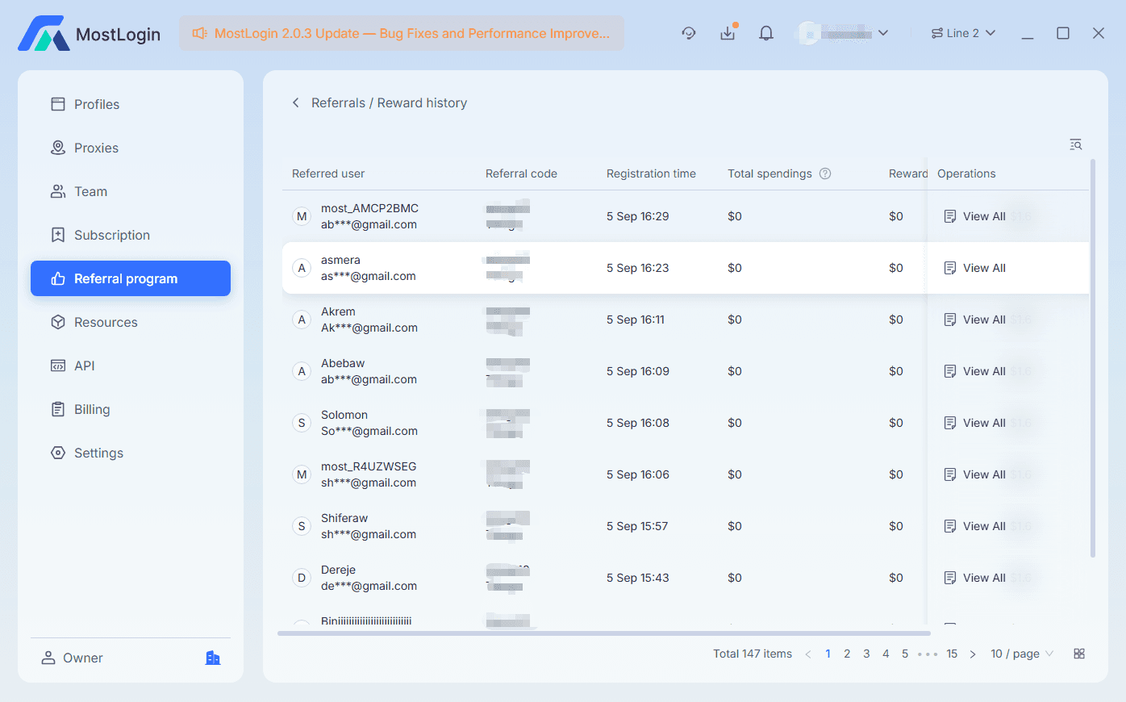Jump to page 15
Screen dimensions: 1126x702
click(952, 654)
